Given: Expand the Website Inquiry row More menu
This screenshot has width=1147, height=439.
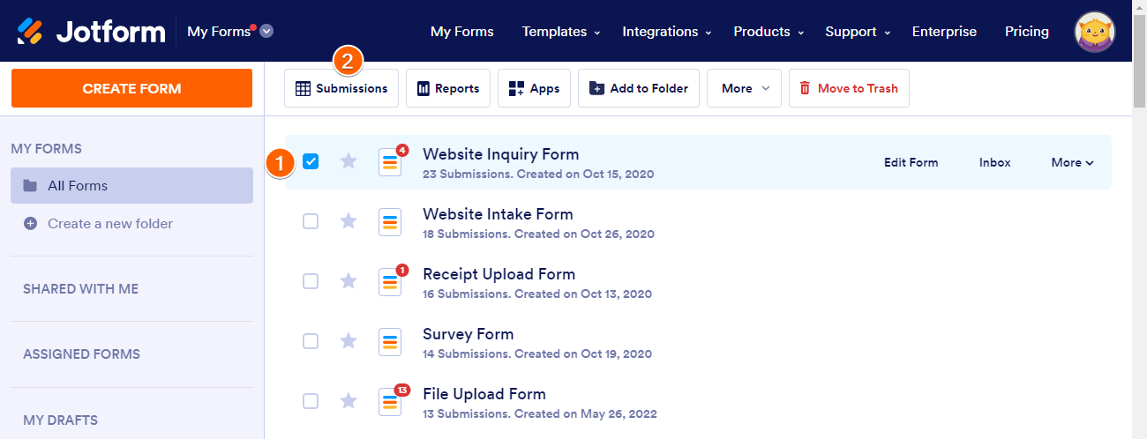Looking at the screenshot, I should coord(1072,162).
